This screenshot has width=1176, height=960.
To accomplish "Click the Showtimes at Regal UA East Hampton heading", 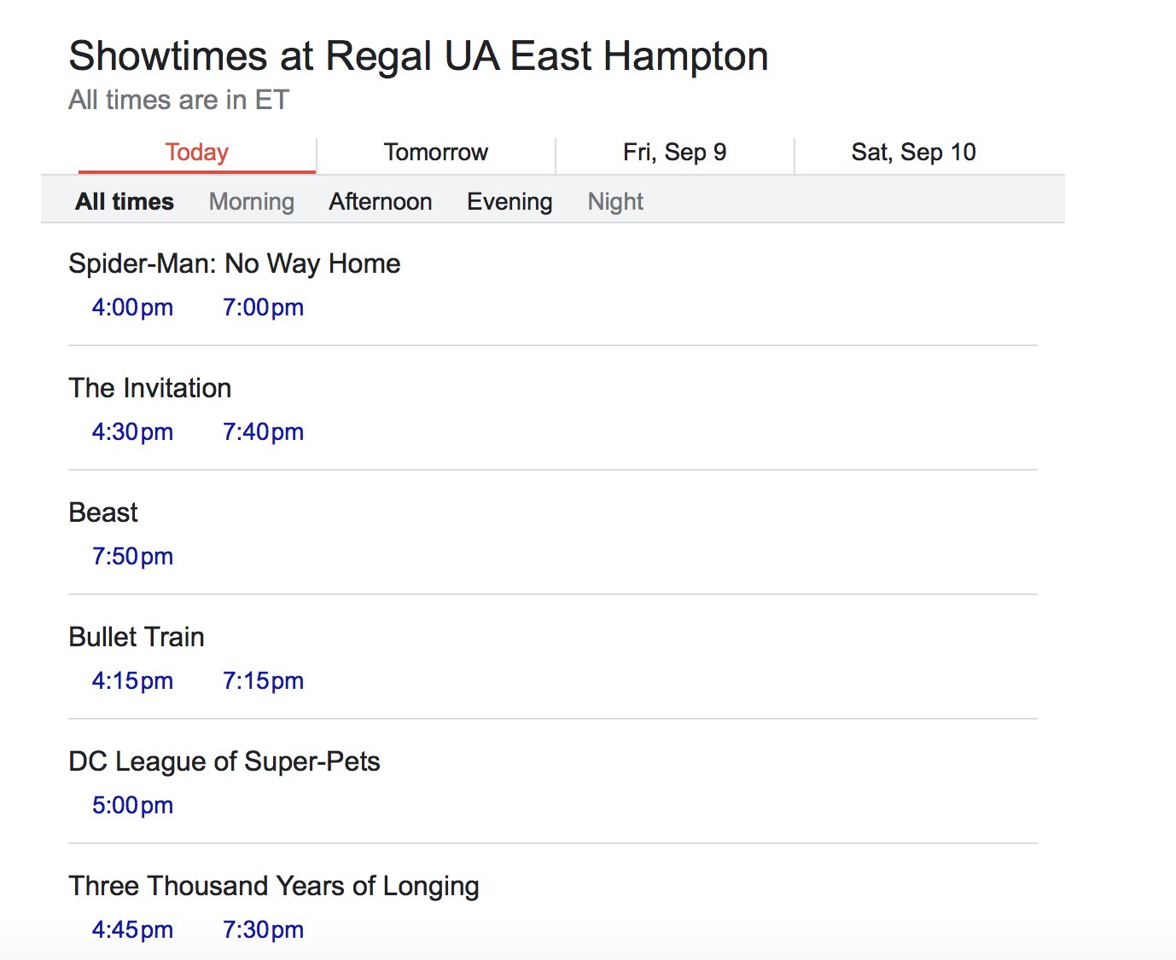I will (419, 56).
